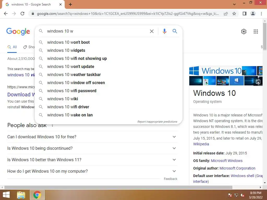The height and width of the screenshot is (200, 267).
Task: Expand Is Windows 10 better than Windows 11?
Action: (92, 160)
